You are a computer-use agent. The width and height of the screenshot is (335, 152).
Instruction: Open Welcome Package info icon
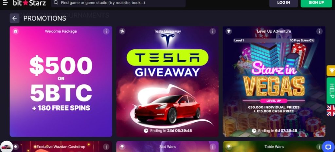(106, 31)
